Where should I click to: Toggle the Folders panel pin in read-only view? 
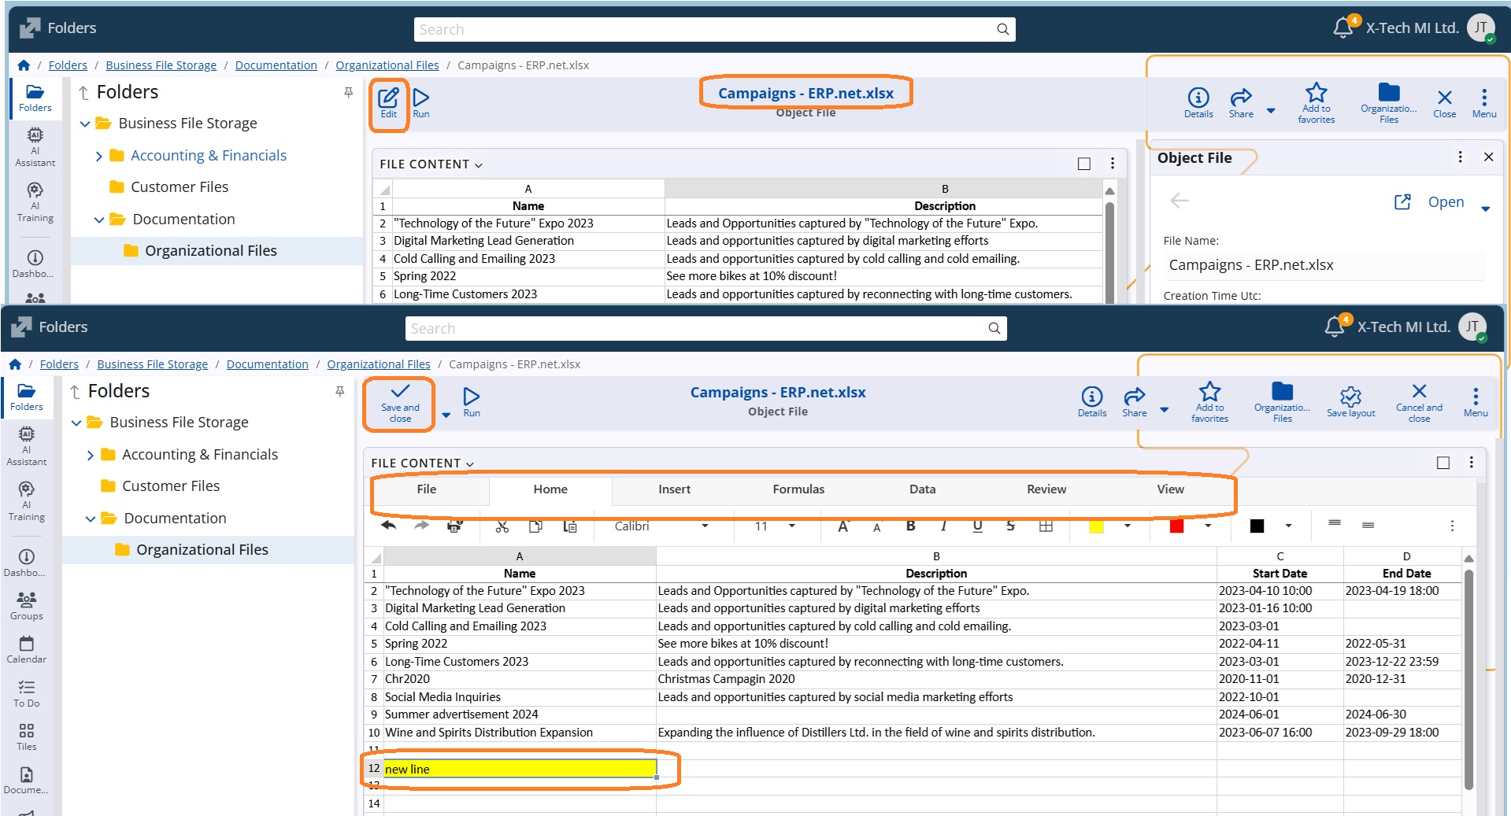click(x=348, y=92)
